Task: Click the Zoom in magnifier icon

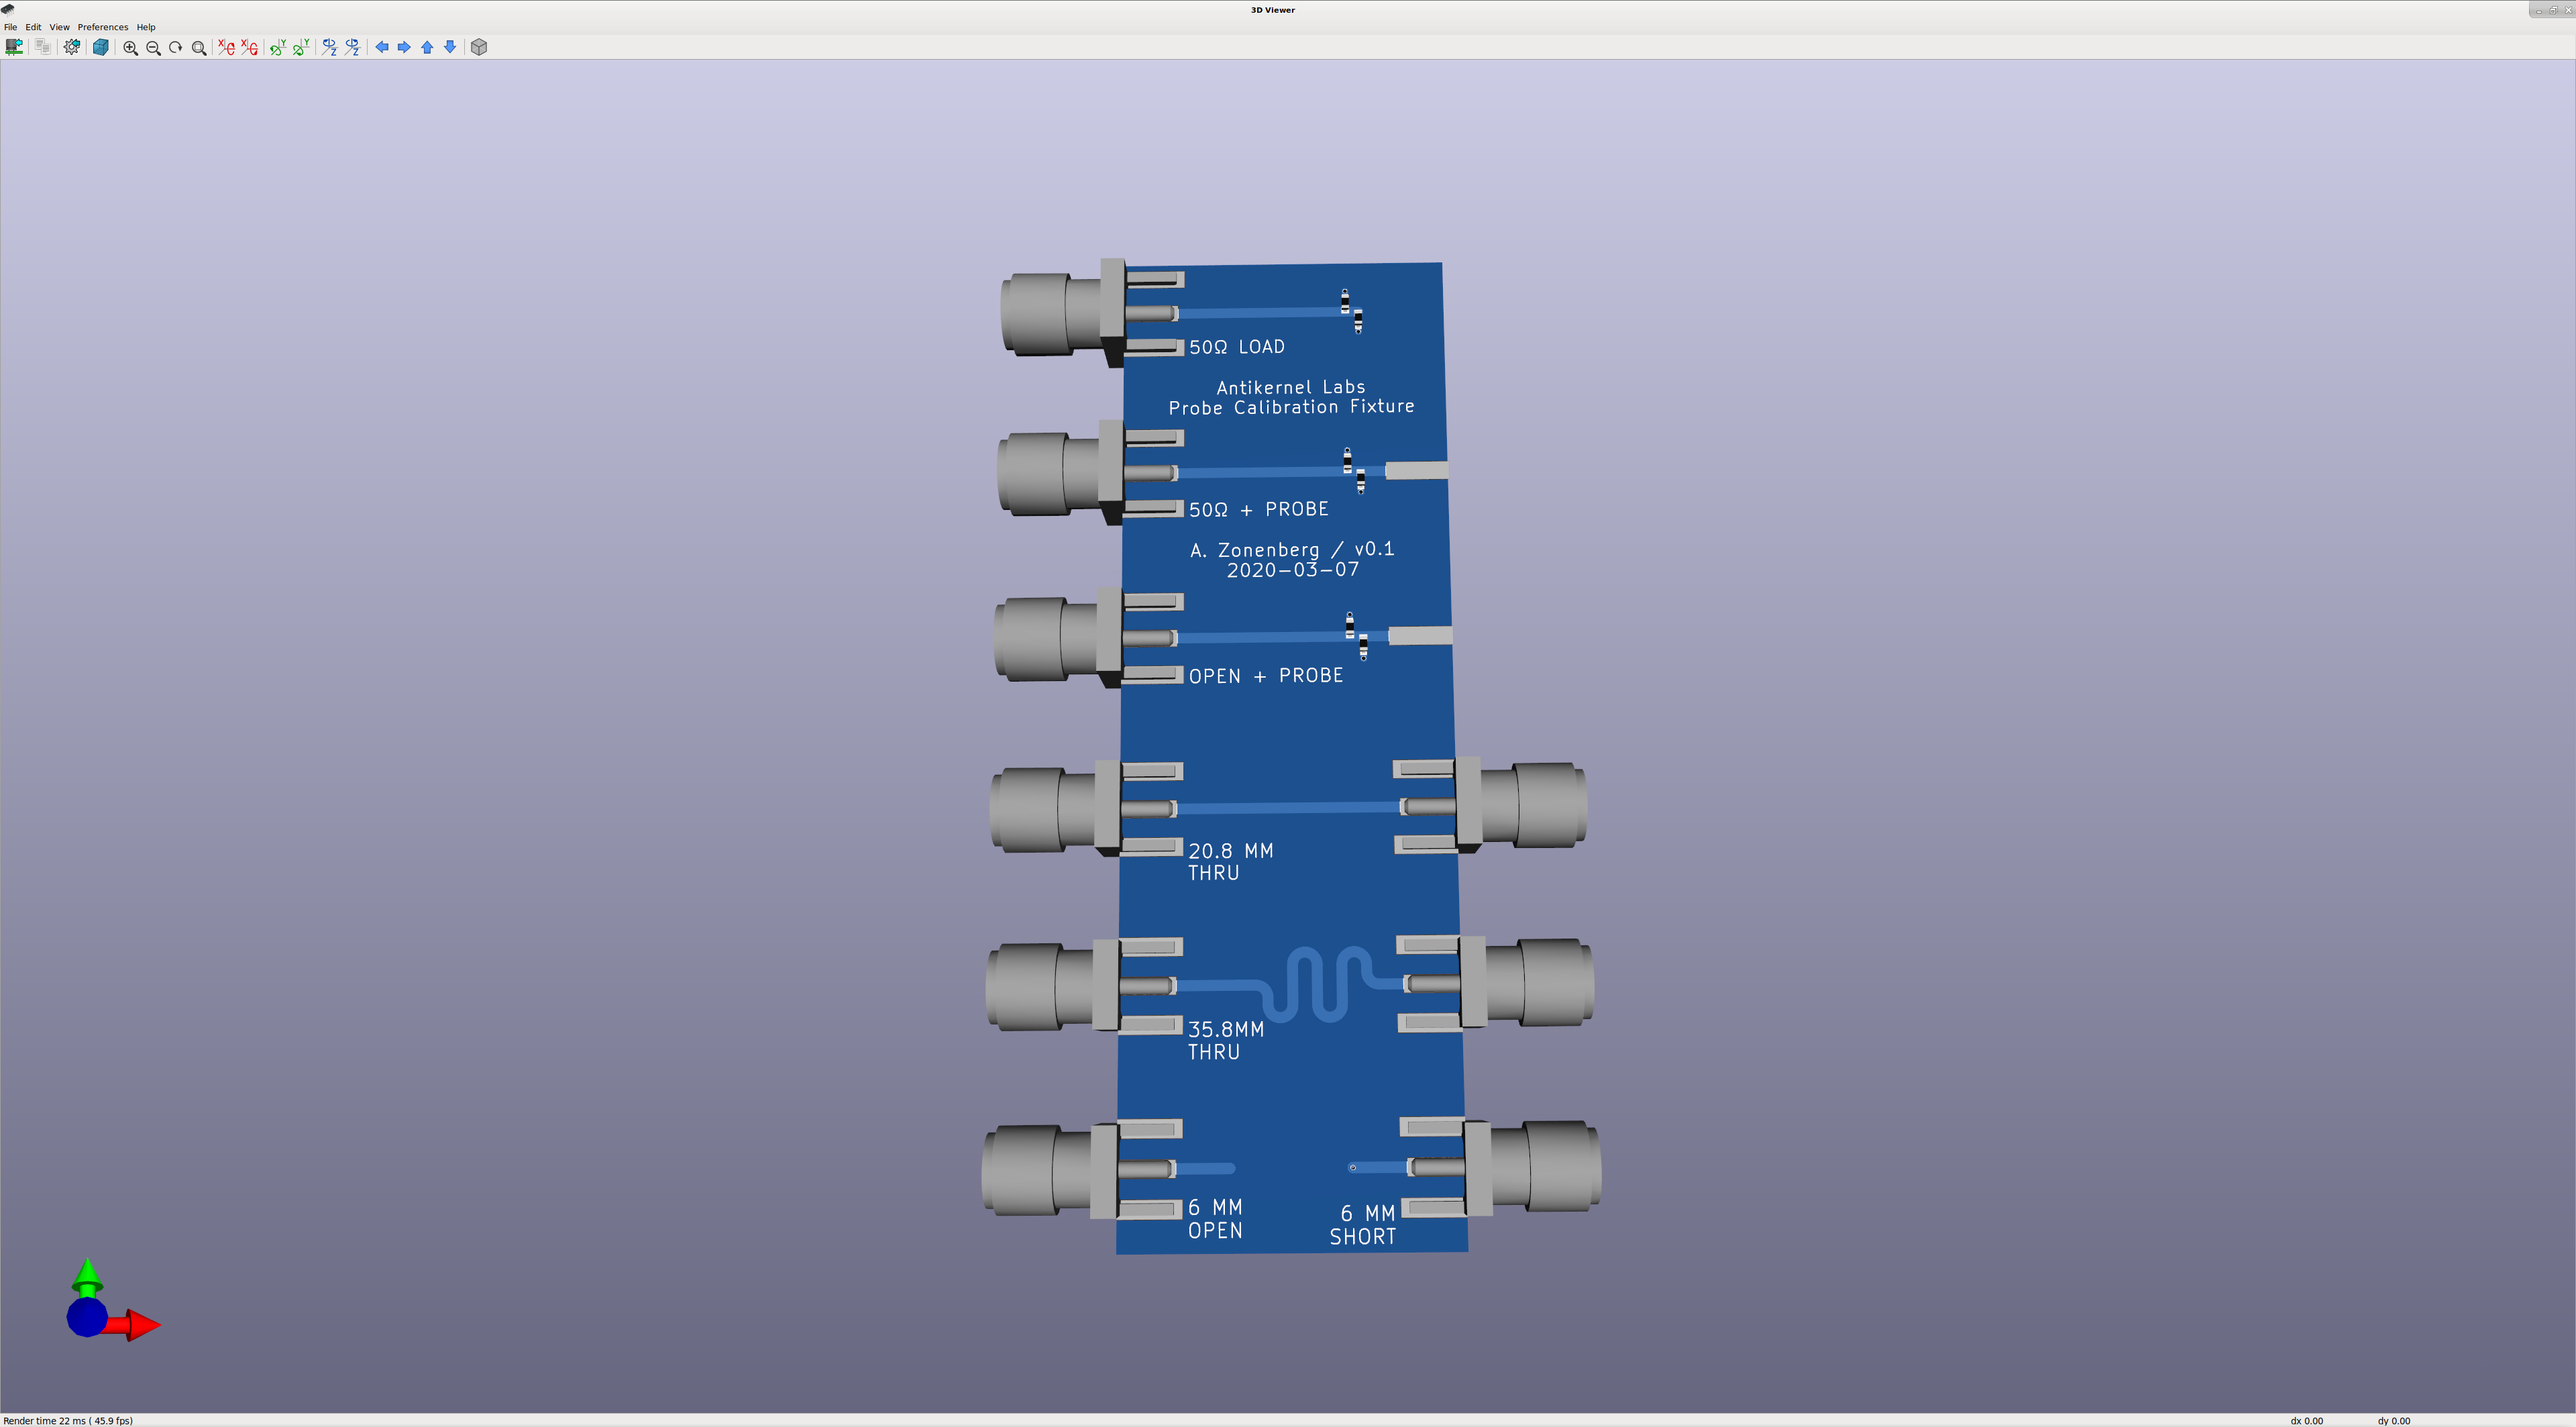Action: pos(130,47)
